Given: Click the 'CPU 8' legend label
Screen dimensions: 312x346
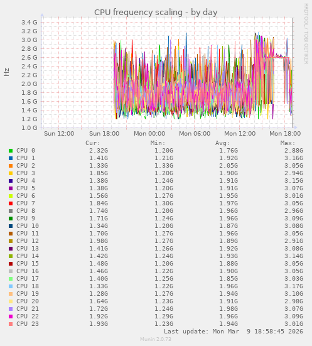Looking at the screenshot, I should pos(26,211).
